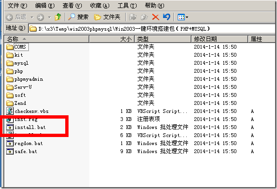
Task: Click the safe.bat file name
Action: 26,151
